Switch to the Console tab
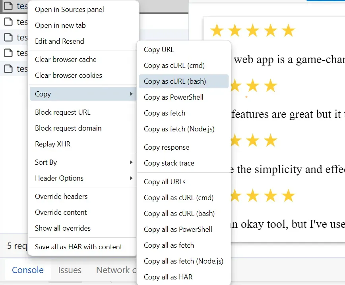Screen dimensions: 345x285 coord(27,270)
